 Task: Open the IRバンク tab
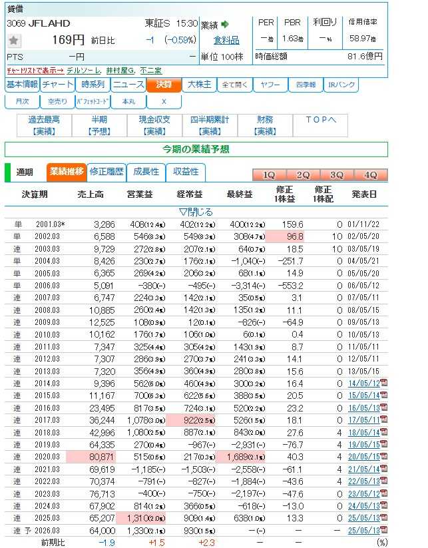[341, 85]
